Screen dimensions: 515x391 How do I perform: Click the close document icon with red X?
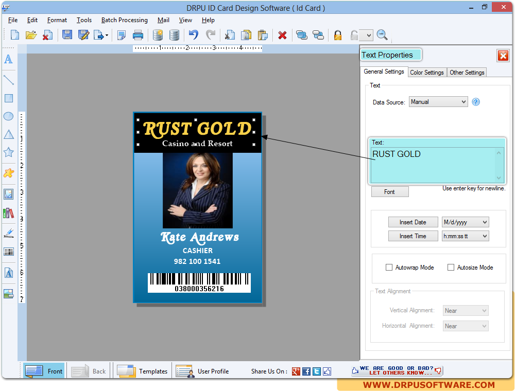click(x=47, y=35)
